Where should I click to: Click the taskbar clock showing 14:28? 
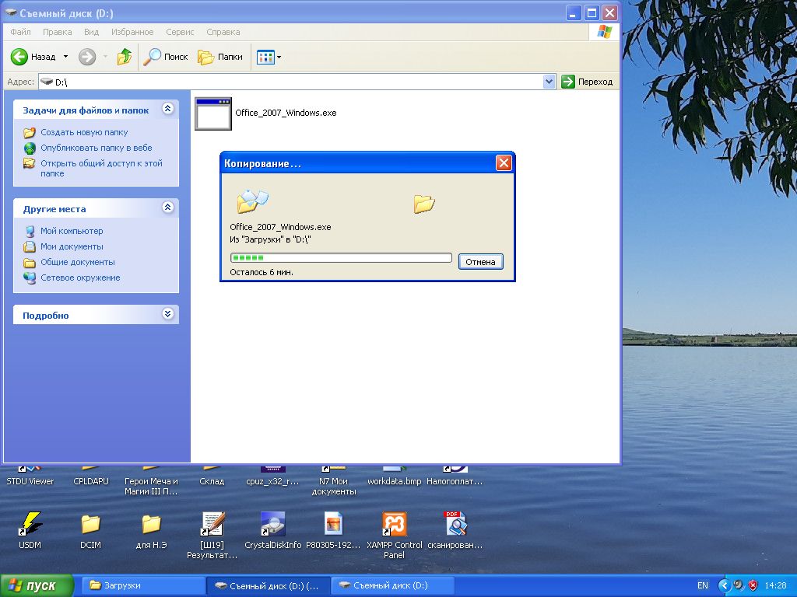(776, 585)
